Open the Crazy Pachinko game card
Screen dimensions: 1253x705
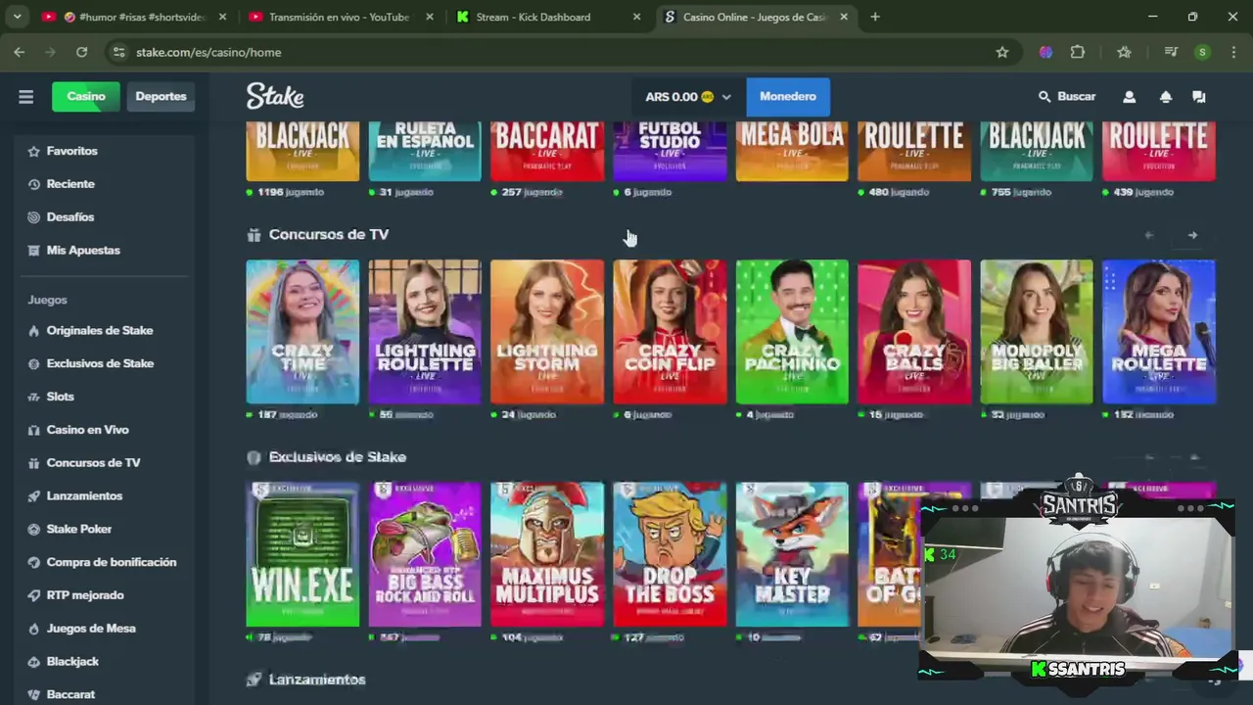[792, 332]
